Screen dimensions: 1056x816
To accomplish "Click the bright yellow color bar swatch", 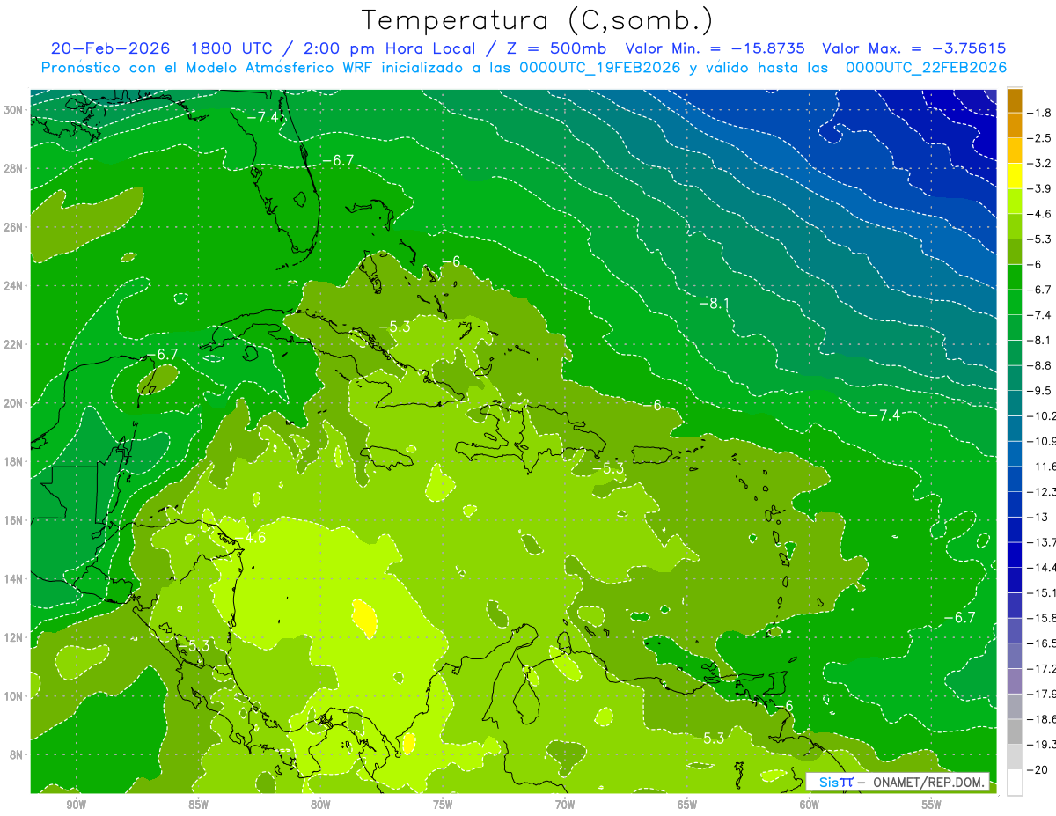I will pyautogui.click(x=1015, y=176).
